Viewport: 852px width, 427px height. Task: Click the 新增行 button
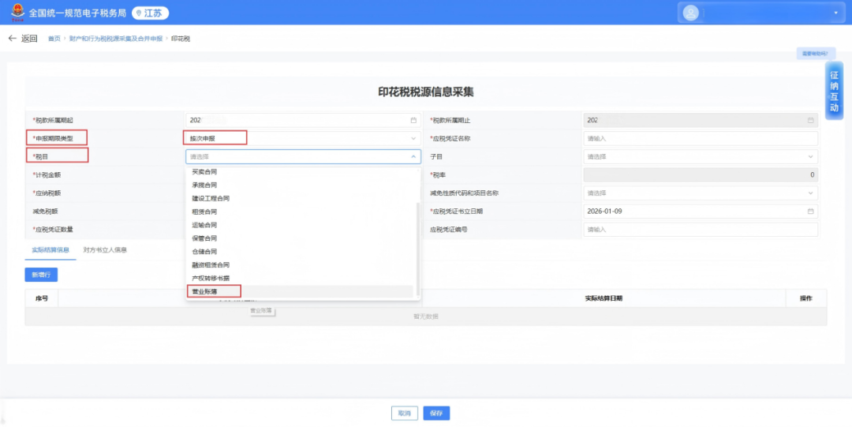pyautogui.click(x=41, y=275)
